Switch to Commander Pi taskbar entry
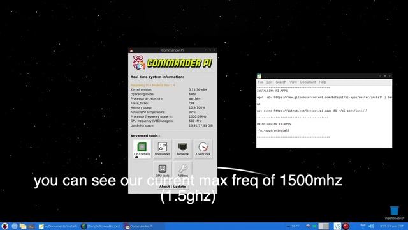The height and width of the screenshot is (230, 408). point(143,226)
